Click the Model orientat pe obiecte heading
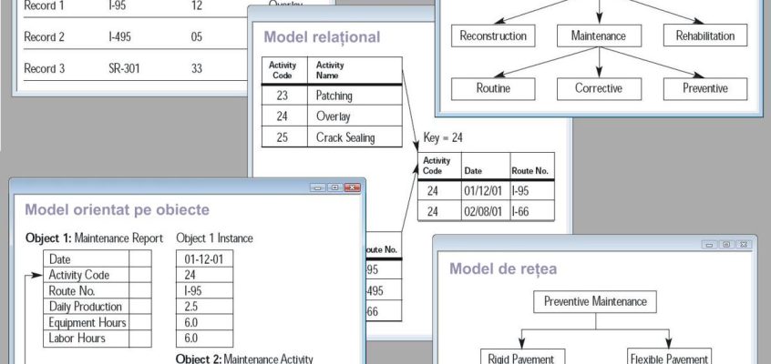This screenshot has height=364, width=771. [117, 209]
